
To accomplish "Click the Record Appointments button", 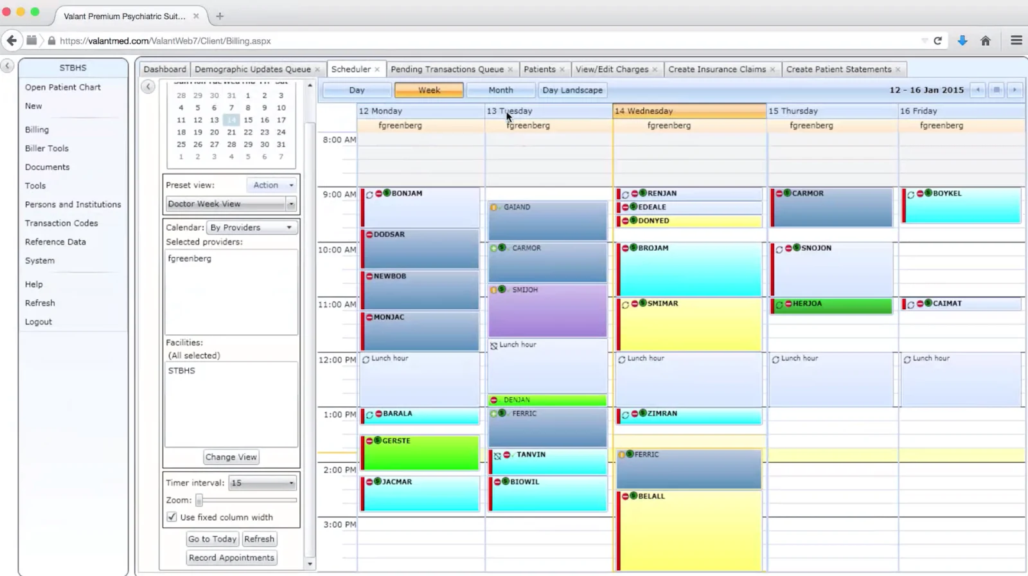I will tap(231, 557).
